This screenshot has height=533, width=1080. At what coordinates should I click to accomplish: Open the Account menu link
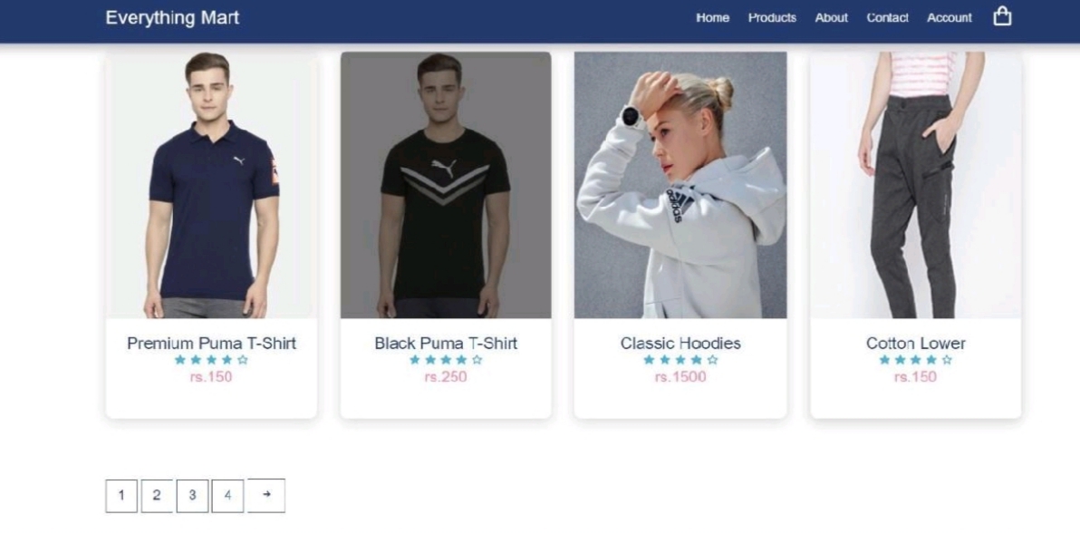pyautogui.click(x=950, y=18)
